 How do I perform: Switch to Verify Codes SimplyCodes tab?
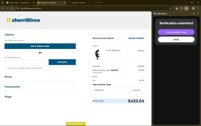19,3
